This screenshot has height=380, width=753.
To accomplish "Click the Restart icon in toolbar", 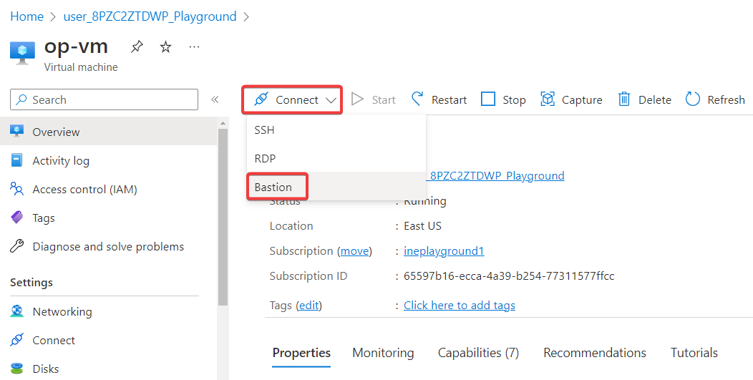I will [417, 99].
